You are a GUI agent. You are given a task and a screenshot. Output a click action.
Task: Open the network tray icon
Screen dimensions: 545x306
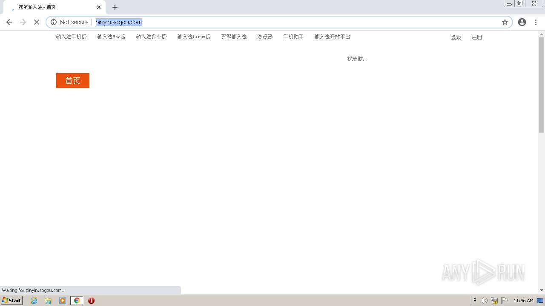(x=494, y=300)
